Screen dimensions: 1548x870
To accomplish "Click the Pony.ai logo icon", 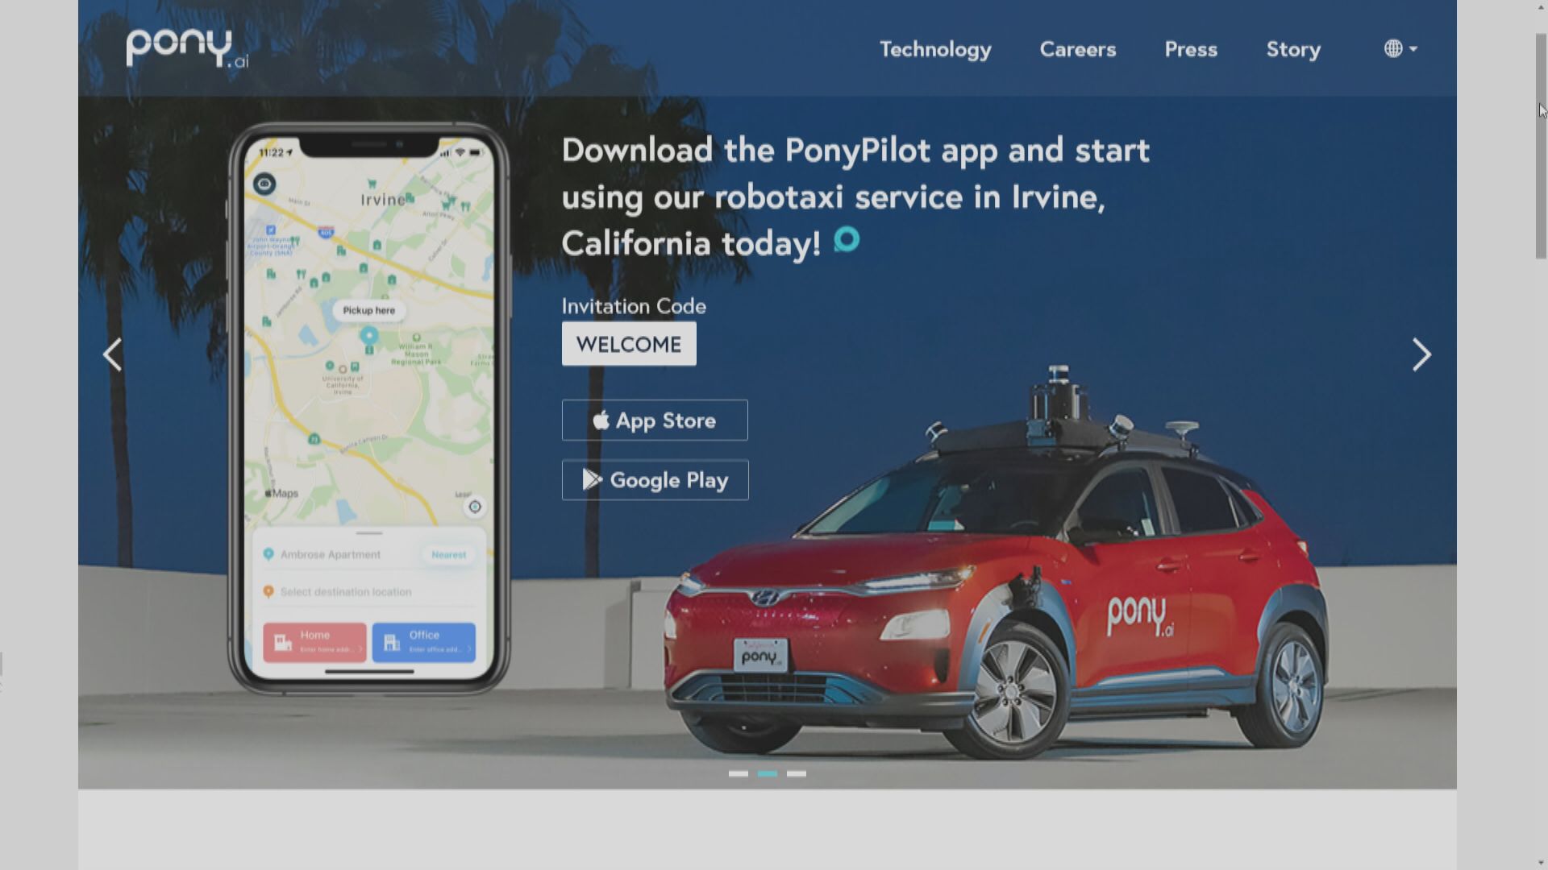I will tap(186, 48).
